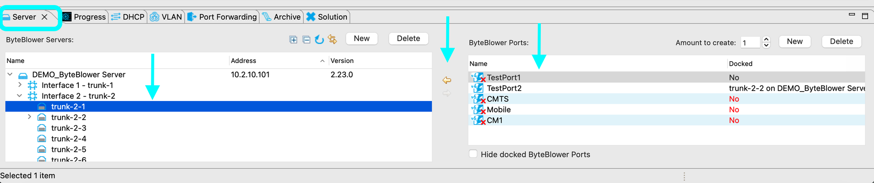Increase the Amount to create stepper
874x183 pixels.
[x=766, y=39]
